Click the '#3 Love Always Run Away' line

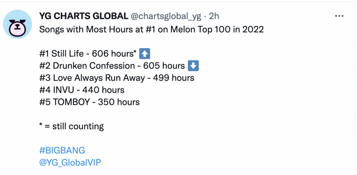point(117,78)
